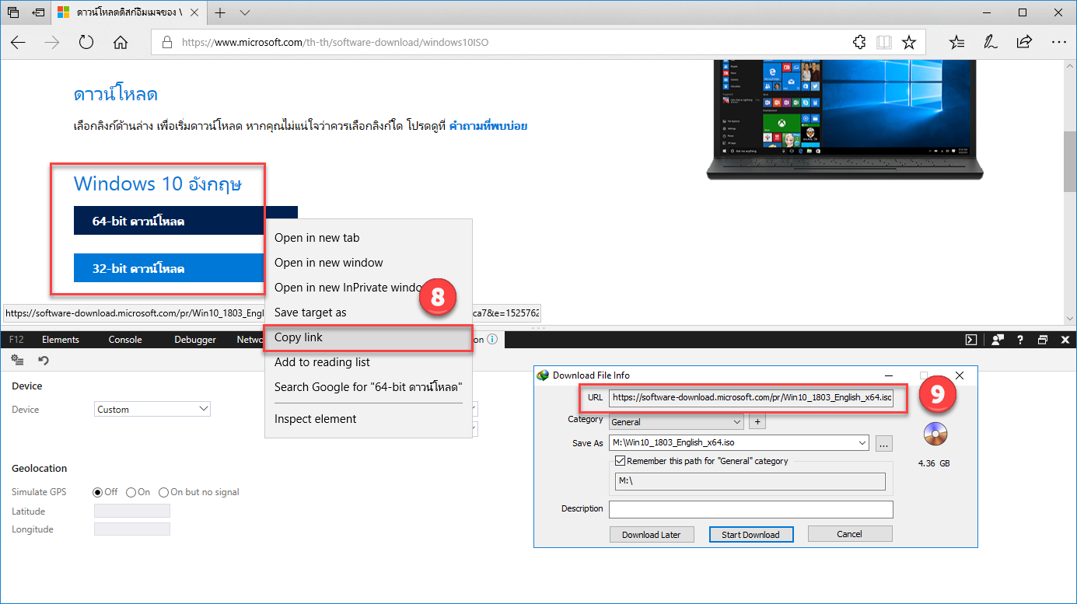Viewport: 1077px width, 604px height.
Task: Choose Open in new InPrivate window
Action: coord(369,288)
